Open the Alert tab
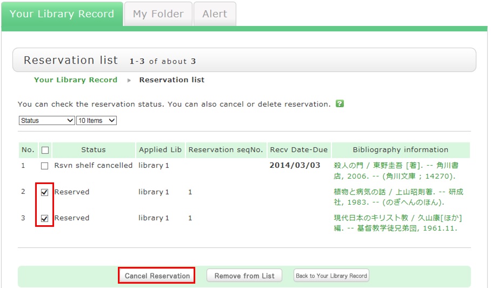 point(215,14)
